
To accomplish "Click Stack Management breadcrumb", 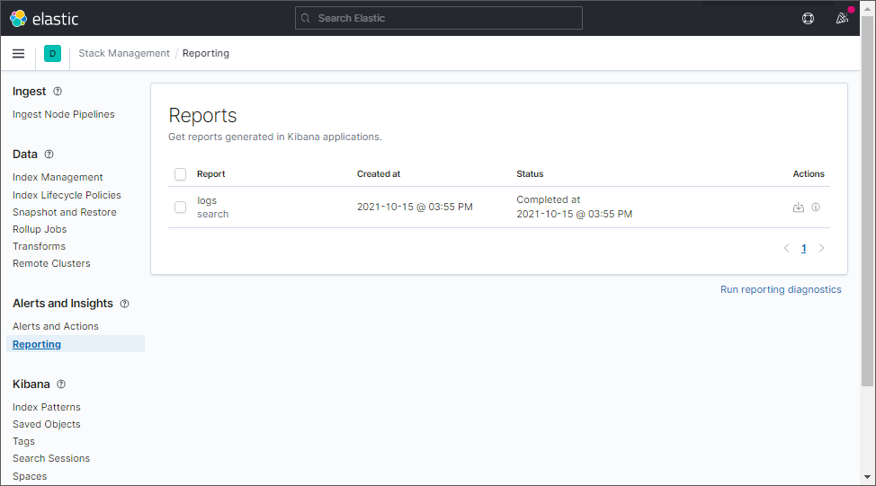I will coord(124,54).
